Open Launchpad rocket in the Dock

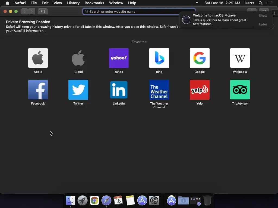83,201
